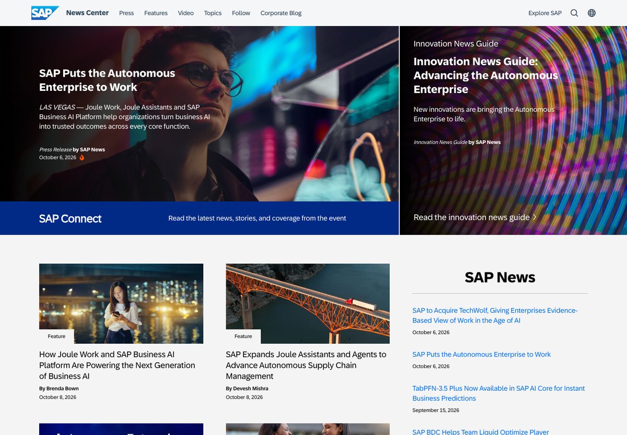Open thumbnail of orange bridge with truck

pos(308,303)
